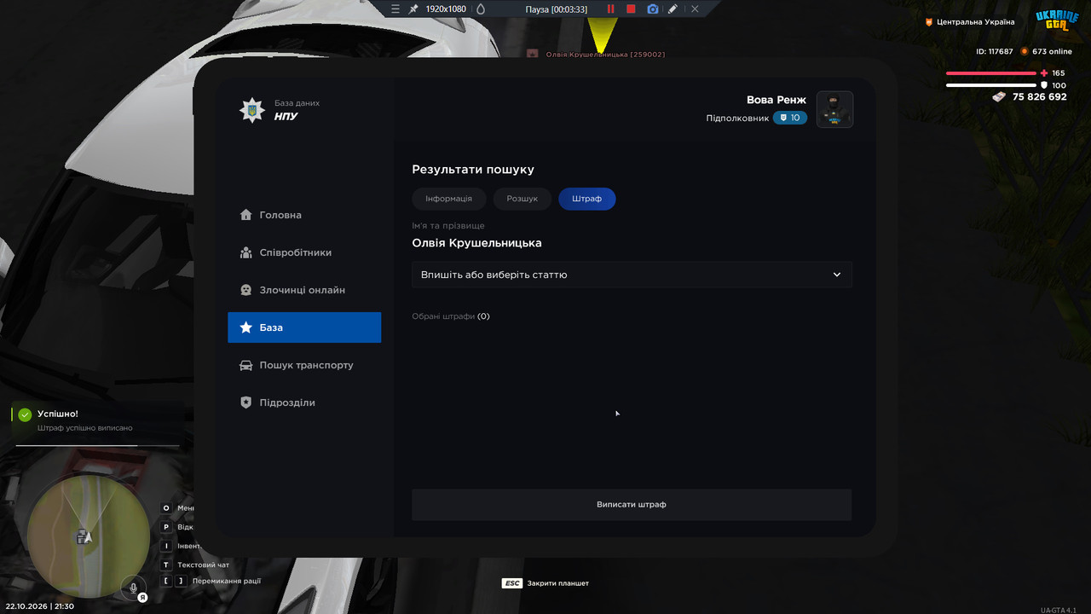The width and height of the screenshot is (1091, 614).
Task: Open Пошук транспорту vehicle search
Action: (304, 365)
